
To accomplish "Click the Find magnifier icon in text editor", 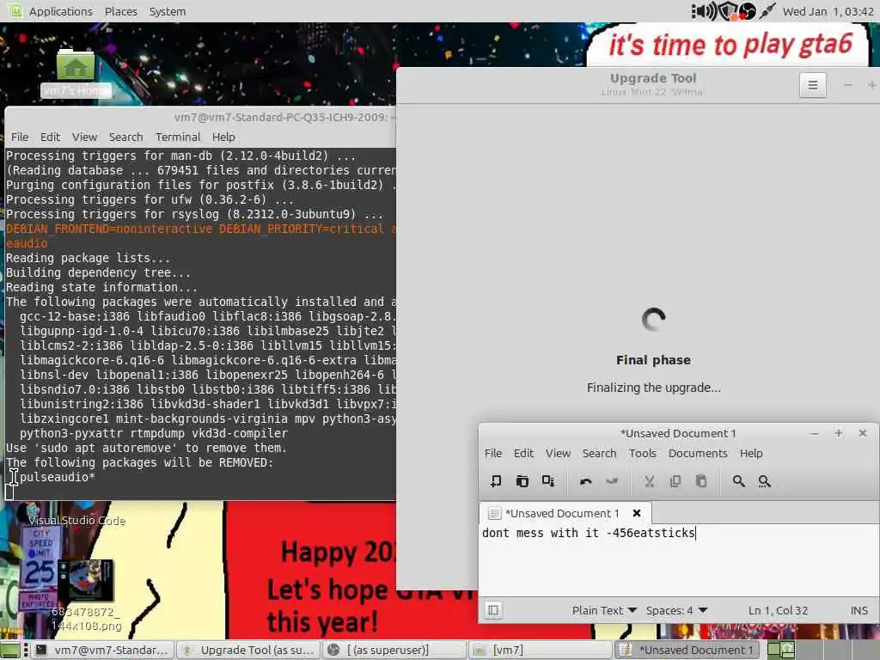I will [x=738, y=481].
